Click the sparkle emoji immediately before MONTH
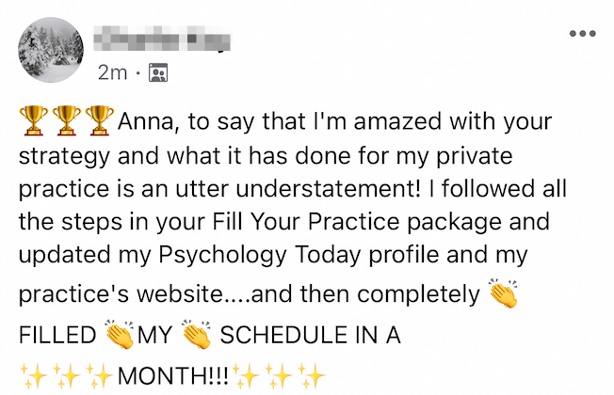Viewport: 614px width, 395px height. [98, 378]
